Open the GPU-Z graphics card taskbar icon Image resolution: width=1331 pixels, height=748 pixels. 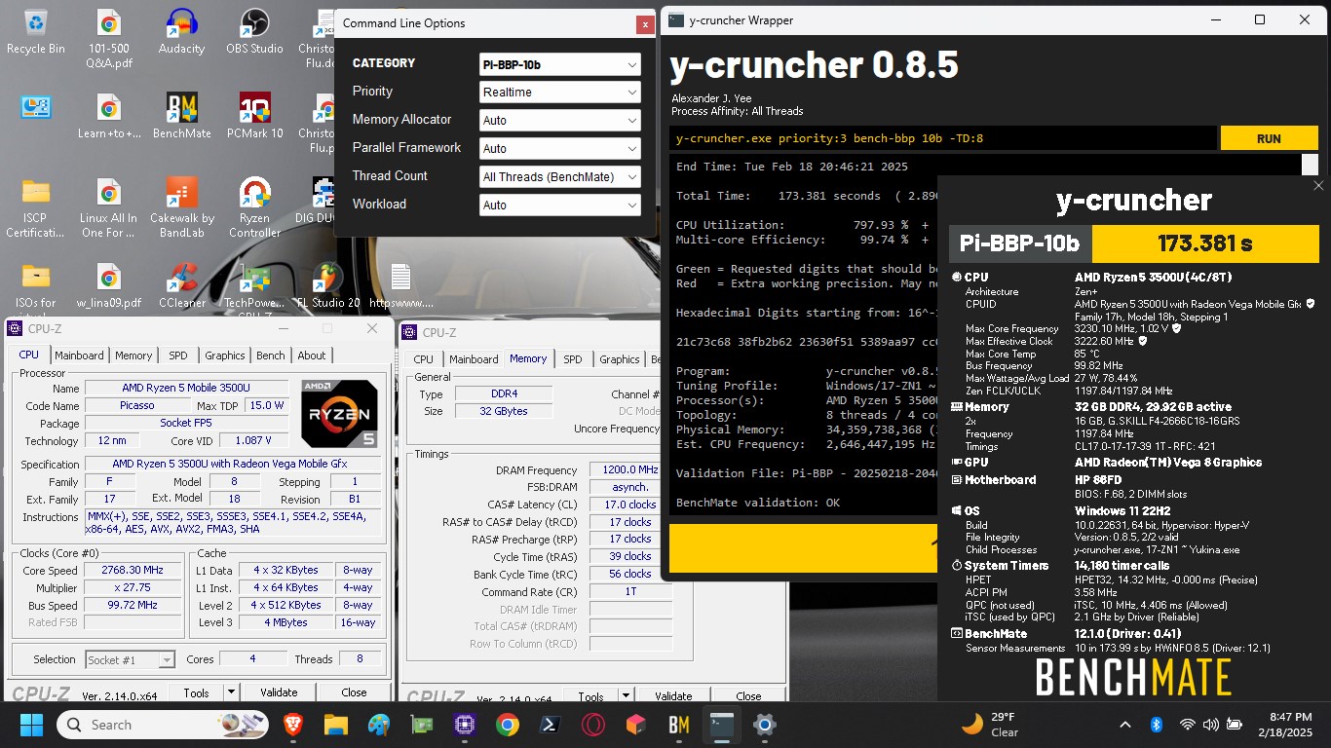tap(421, 725)
